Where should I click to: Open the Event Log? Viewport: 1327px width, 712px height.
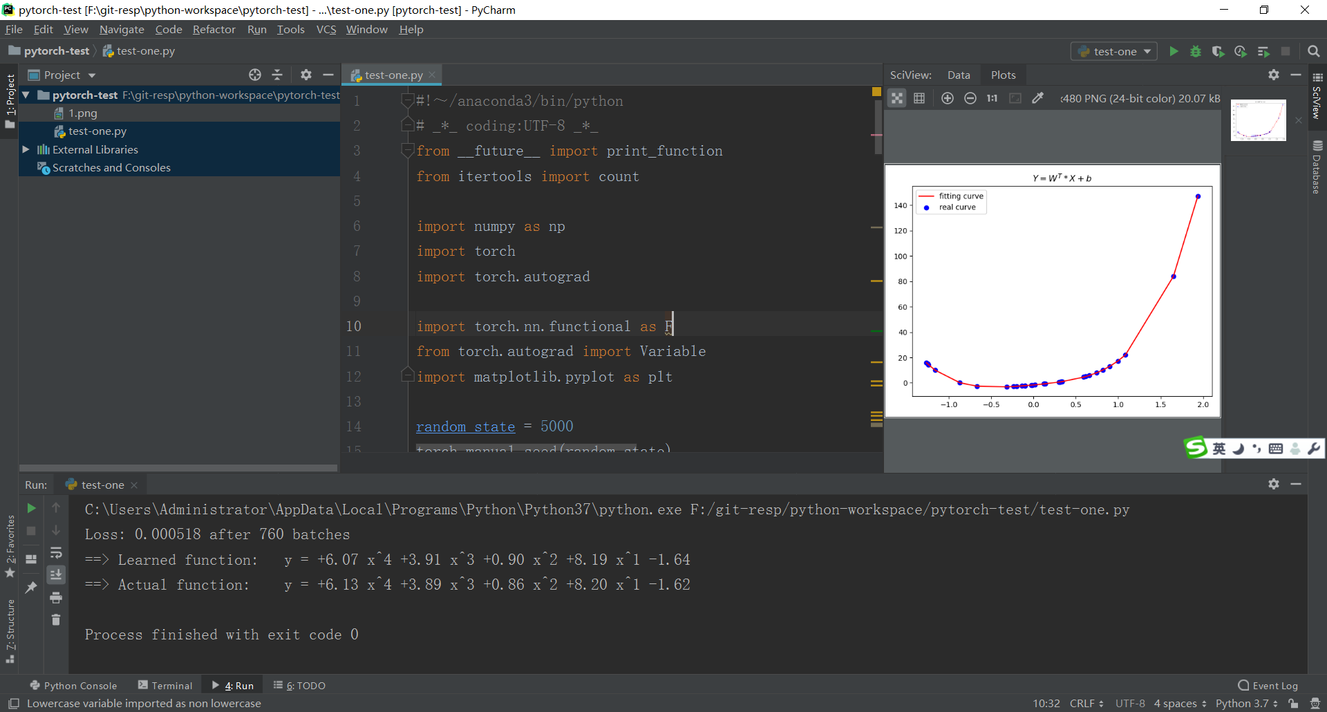(x=1274, y=685)
